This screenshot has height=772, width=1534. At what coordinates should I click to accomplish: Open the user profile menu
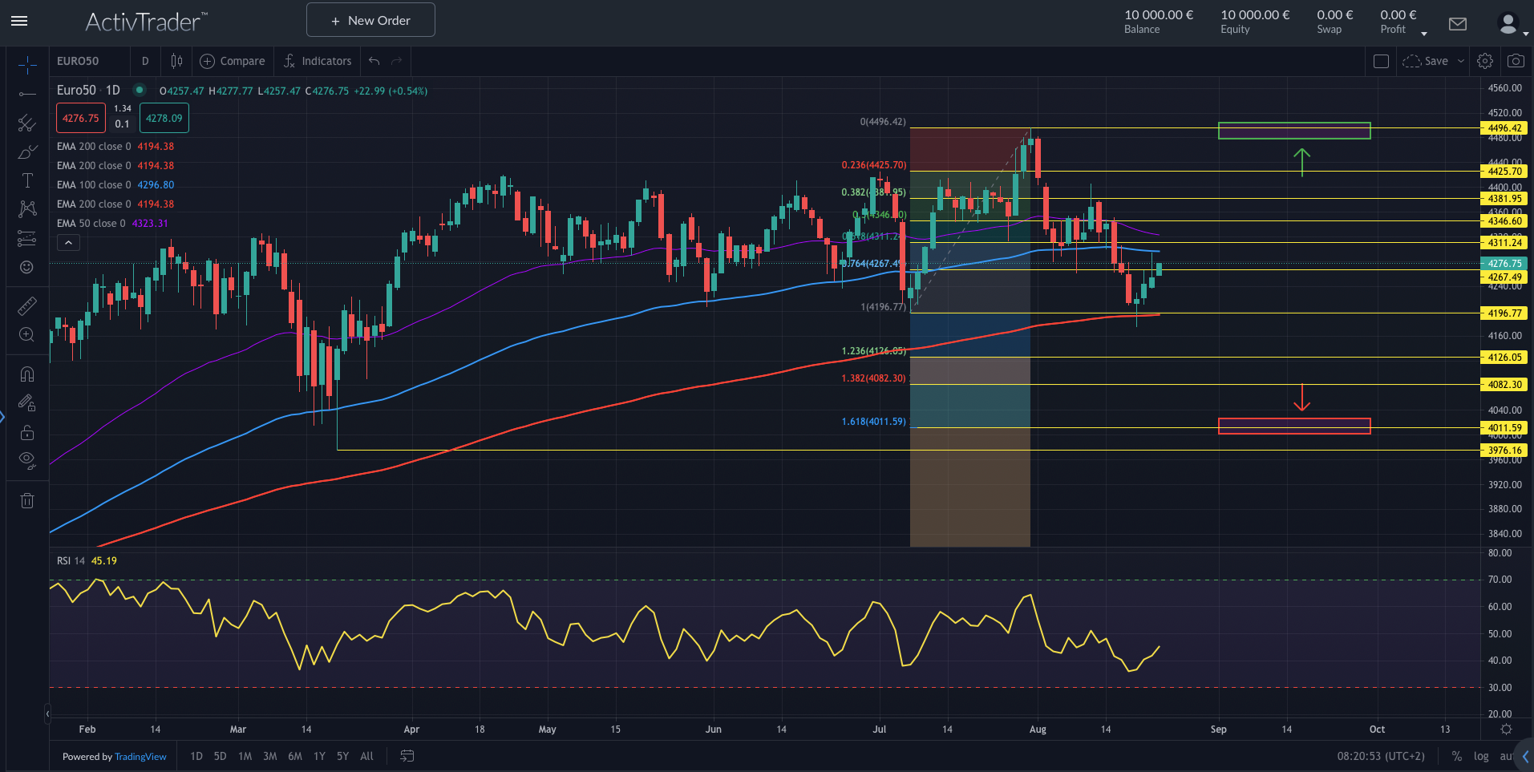tap(1508, 23)
